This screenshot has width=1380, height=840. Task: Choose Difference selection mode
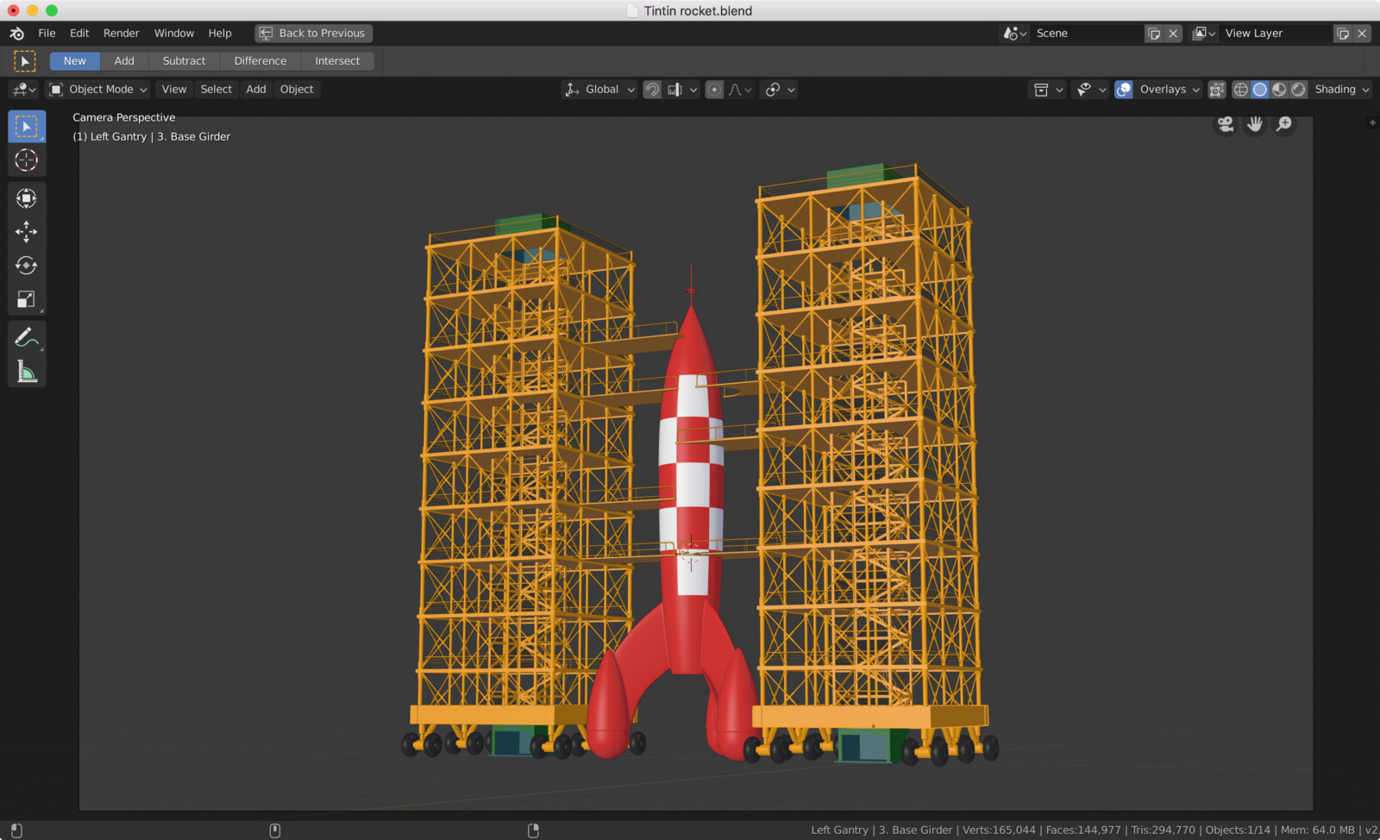[x=260, y=61]
